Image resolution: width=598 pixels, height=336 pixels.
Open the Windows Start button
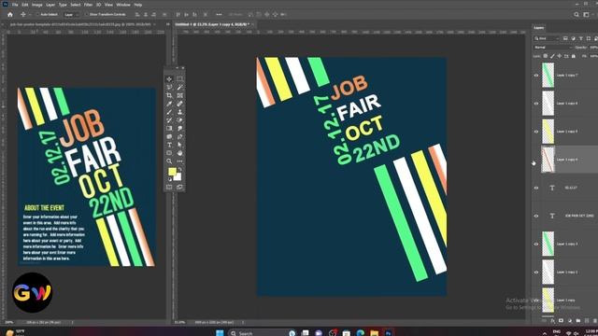coord(220,333)
